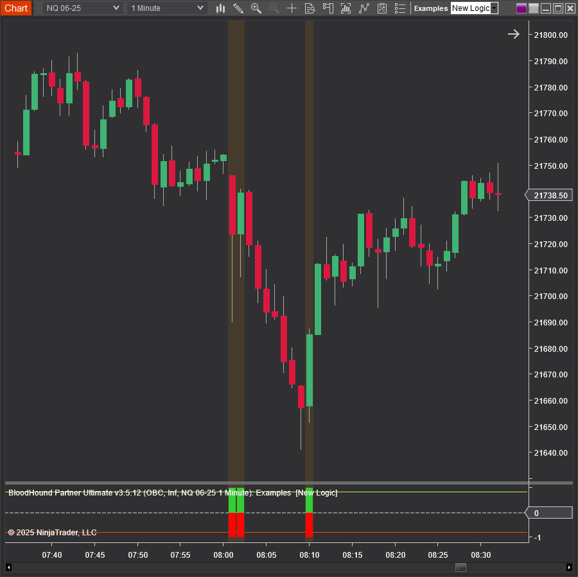Click the 21640.00 price axis label
This screenshot has height=577, width=578.
click(x=551, y=453)
